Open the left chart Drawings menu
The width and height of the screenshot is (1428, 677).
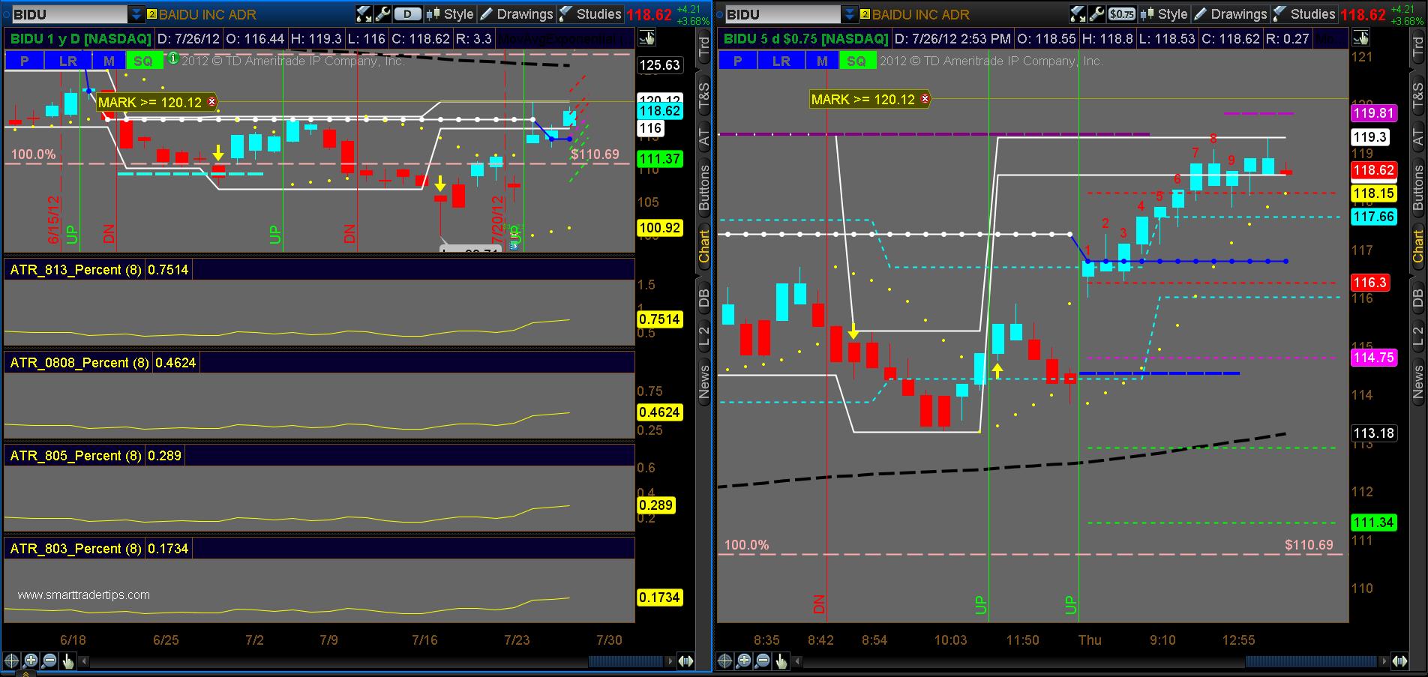(x=516, y=14)
